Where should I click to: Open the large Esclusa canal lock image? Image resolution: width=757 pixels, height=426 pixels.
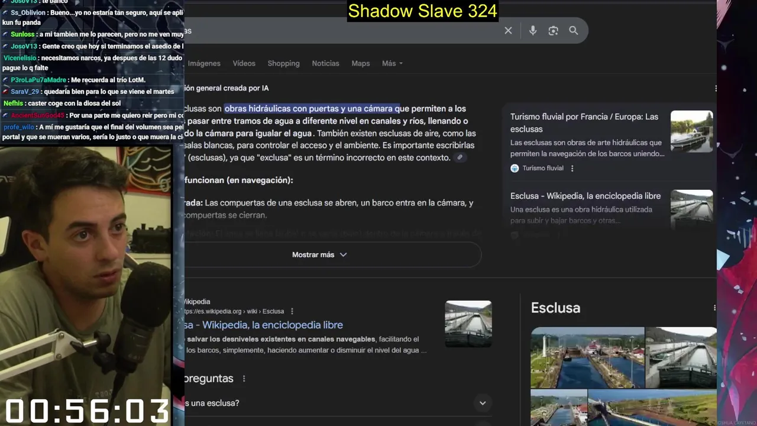point(587,357)
